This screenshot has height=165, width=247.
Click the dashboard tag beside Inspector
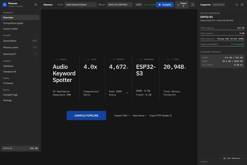(x=218, y=5)
